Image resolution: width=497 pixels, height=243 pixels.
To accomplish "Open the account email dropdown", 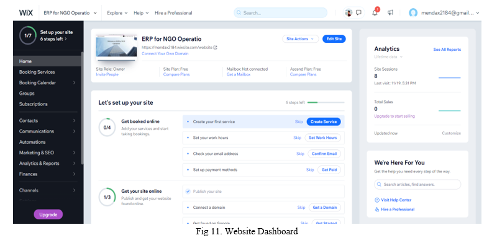I will click(450, 13).
